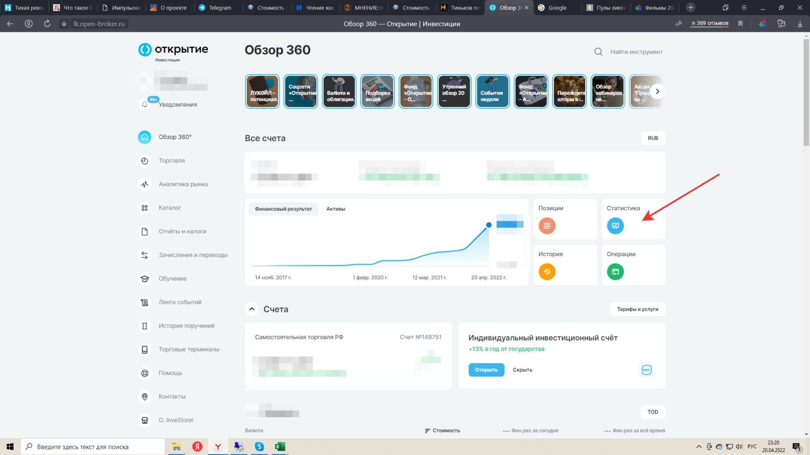Click the Обучение graduation cap icon
The height and width of the screenshot is (455, 810).
pyautogui.click(x=145, y=278)
